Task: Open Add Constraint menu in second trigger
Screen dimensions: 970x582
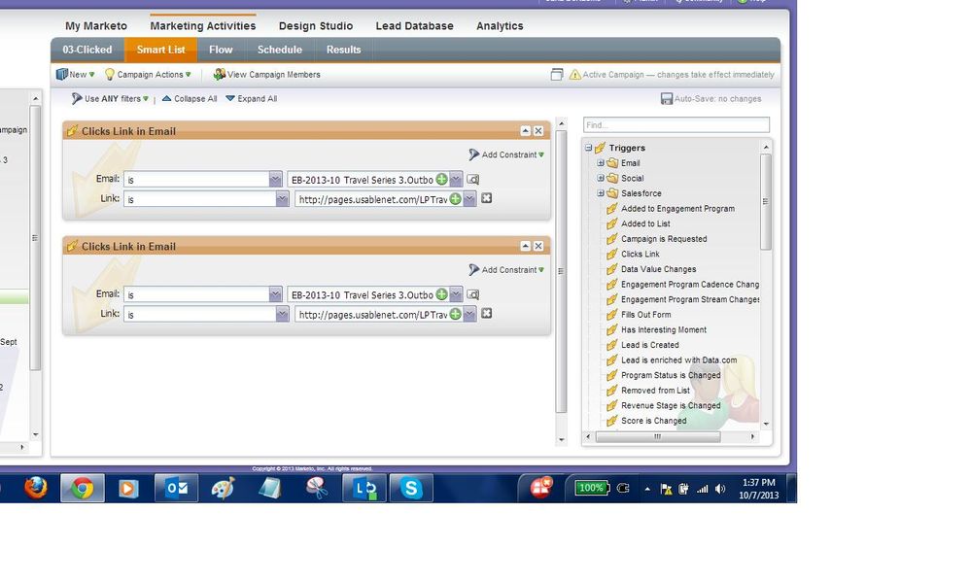Action: (x=506, y=270)
